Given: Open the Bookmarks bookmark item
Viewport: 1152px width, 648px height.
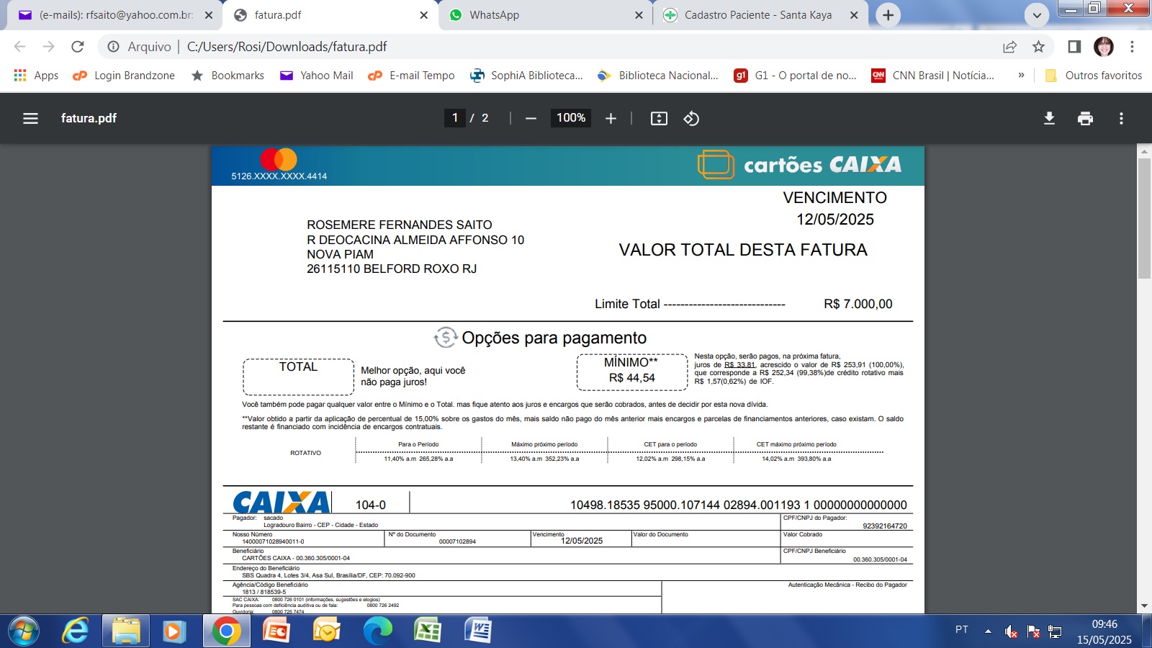Looking at the screenshot, I should tap(228, 76).
